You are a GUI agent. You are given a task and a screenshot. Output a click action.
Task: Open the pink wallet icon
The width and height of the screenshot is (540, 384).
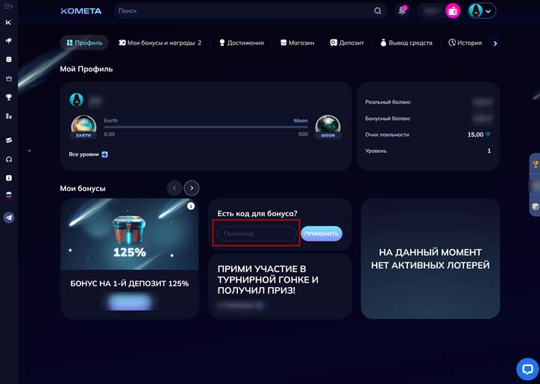point(453,11)
